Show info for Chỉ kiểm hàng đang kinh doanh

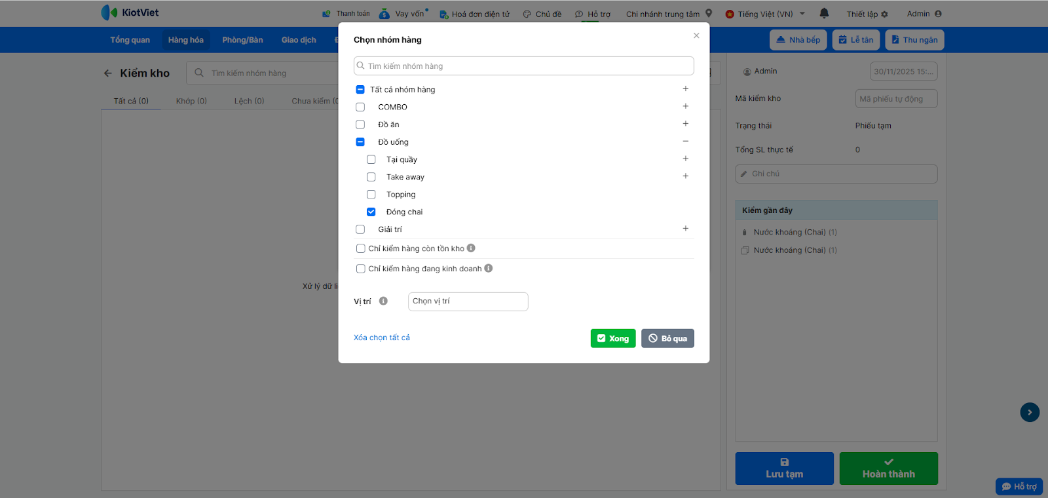coord(489,269)
